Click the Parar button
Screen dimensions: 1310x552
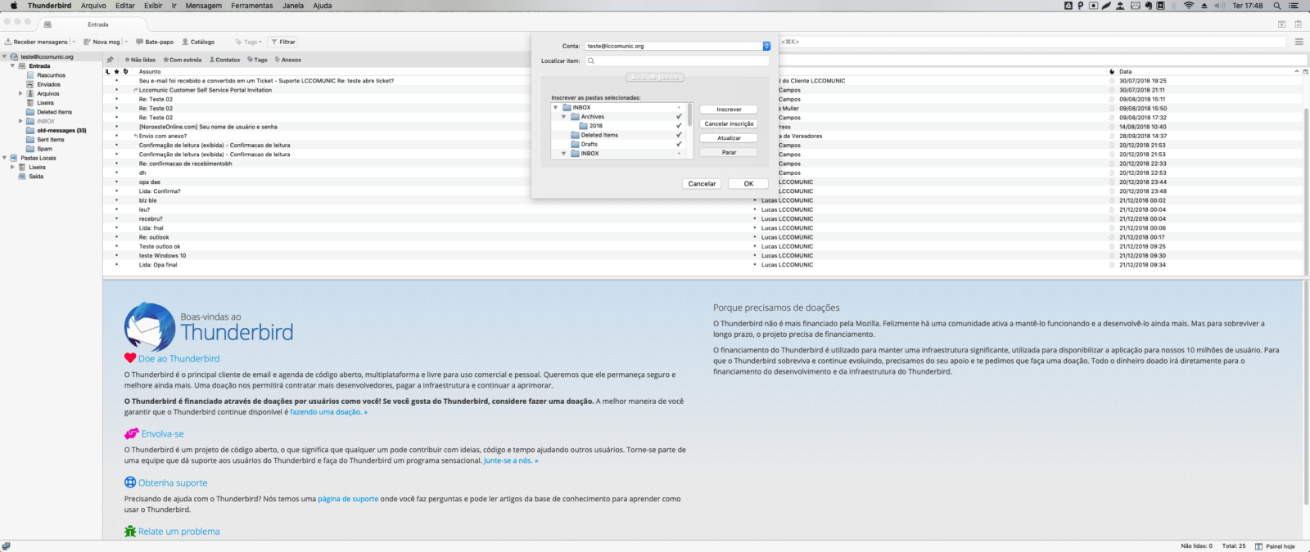[x=729, y=152]
